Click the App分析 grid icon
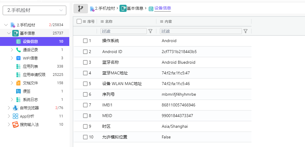This screenshot has height=147, width=305. [15, 116]
